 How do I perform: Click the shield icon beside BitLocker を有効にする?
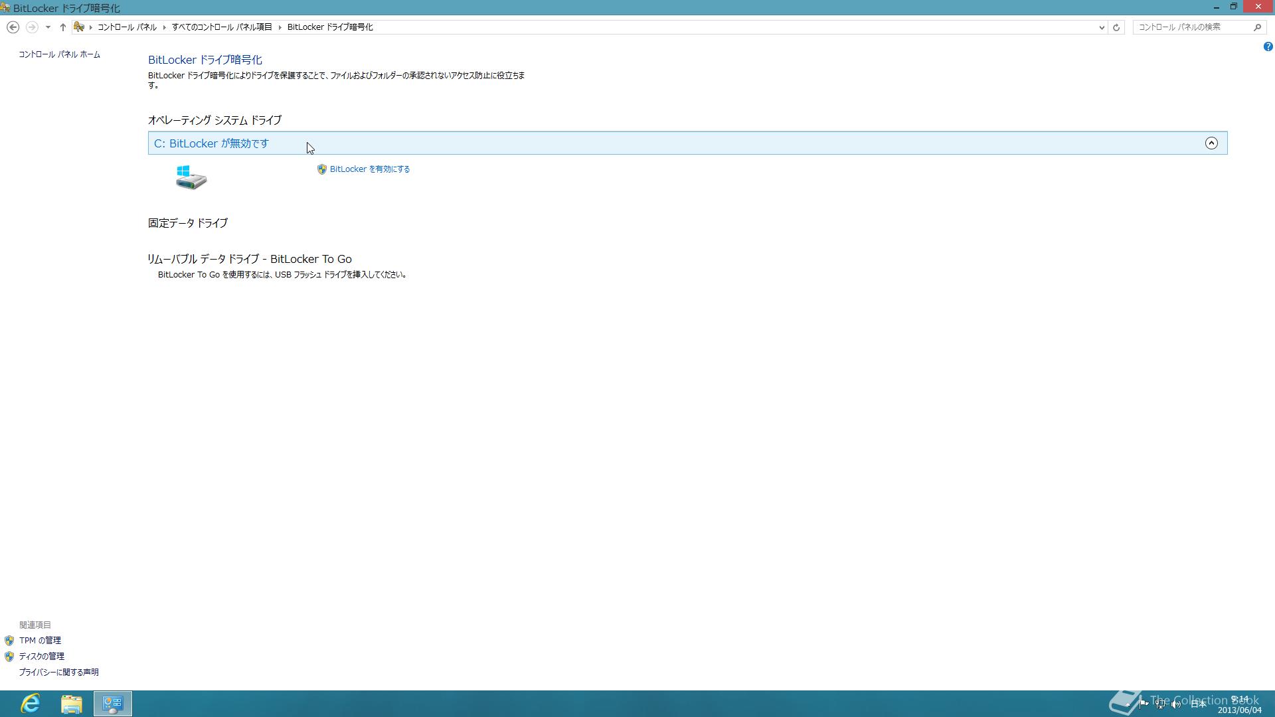322,169
